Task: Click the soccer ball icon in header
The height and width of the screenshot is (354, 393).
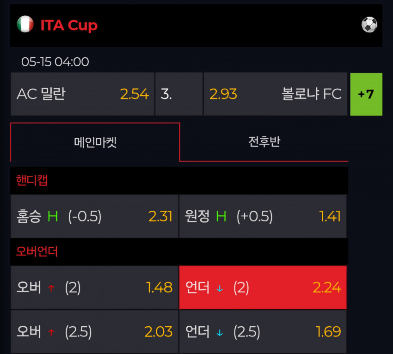Action: tap(369, 24)
